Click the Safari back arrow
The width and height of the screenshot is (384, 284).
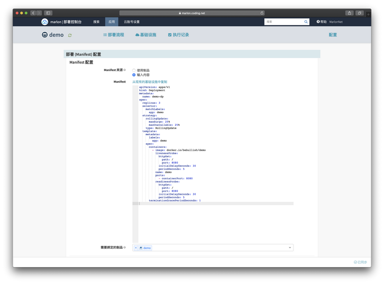33,13
